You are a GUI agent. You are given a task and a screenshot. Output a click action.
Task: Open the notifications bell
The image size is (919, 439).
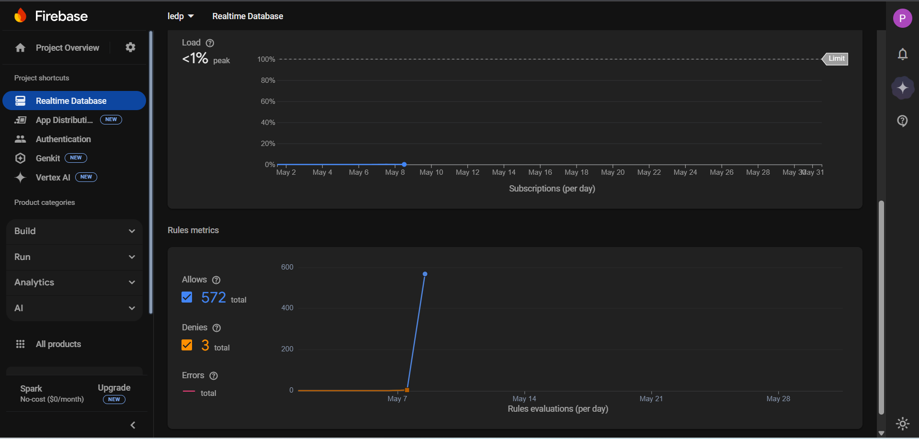pyautogui.click(x=902, y=54)
